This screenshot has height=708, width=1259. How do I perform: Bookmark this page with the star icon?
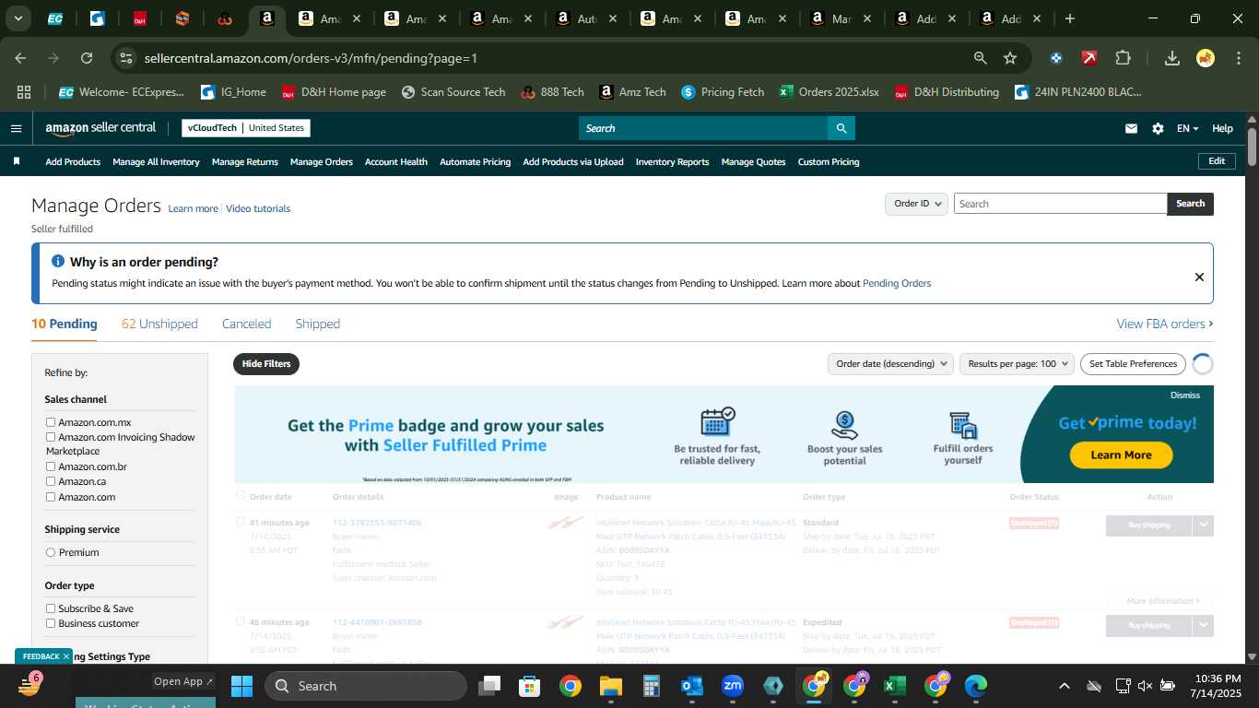coord(1010,58)
